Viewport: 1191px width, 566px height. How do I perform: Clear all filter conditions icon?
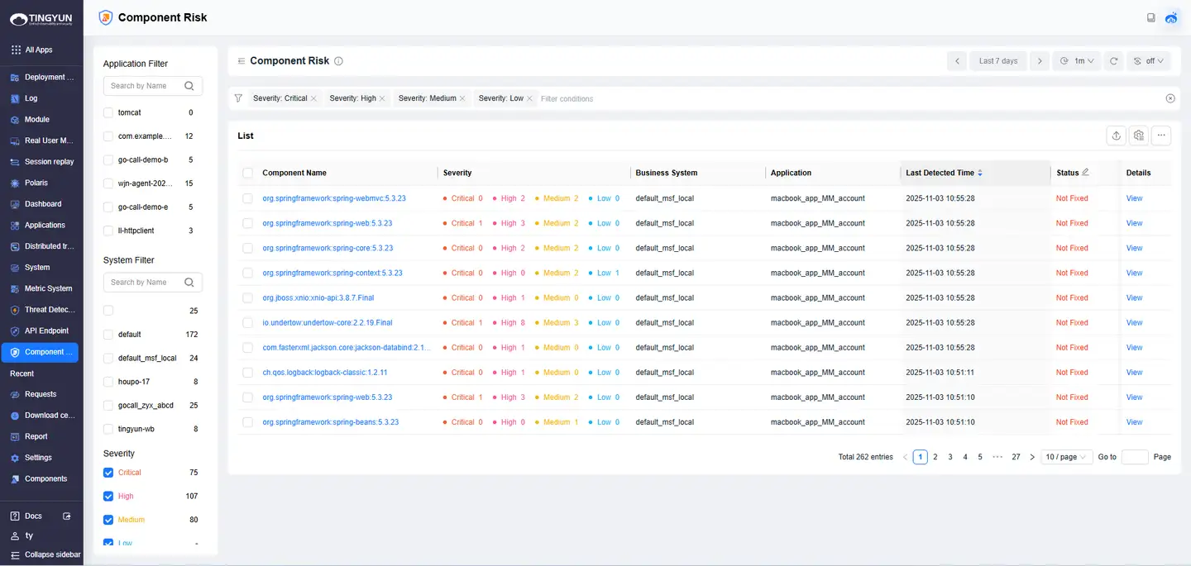point(1170,98)
